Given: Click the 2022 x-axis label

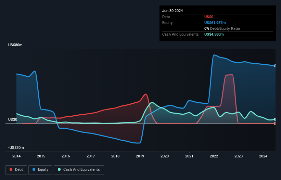Looking at the screenshot, I should tap(214, 156).
